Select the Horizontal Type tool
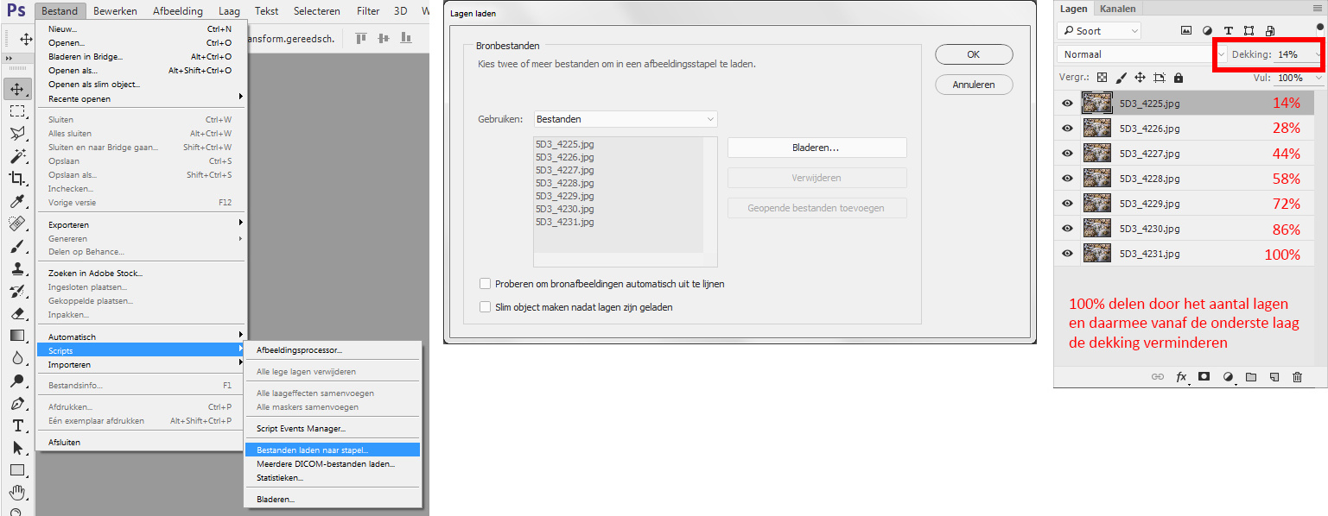The width and height of the screenshot is (1328, 516). (x=17, y=425)
